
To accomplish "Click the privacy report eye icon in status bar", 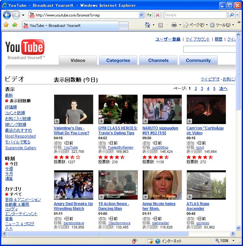I will (x=134, y=241).
